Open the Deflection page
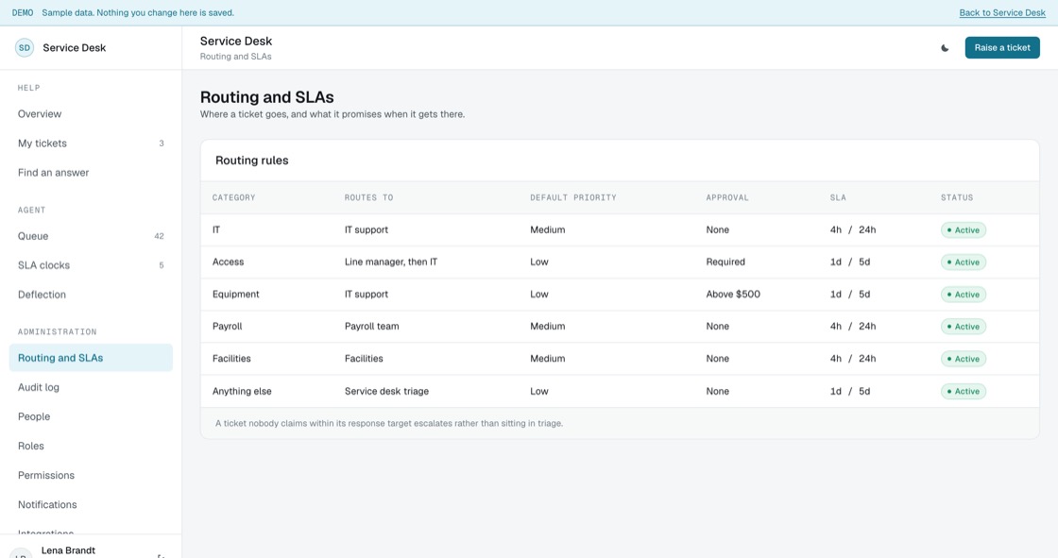 click(91, 295)
